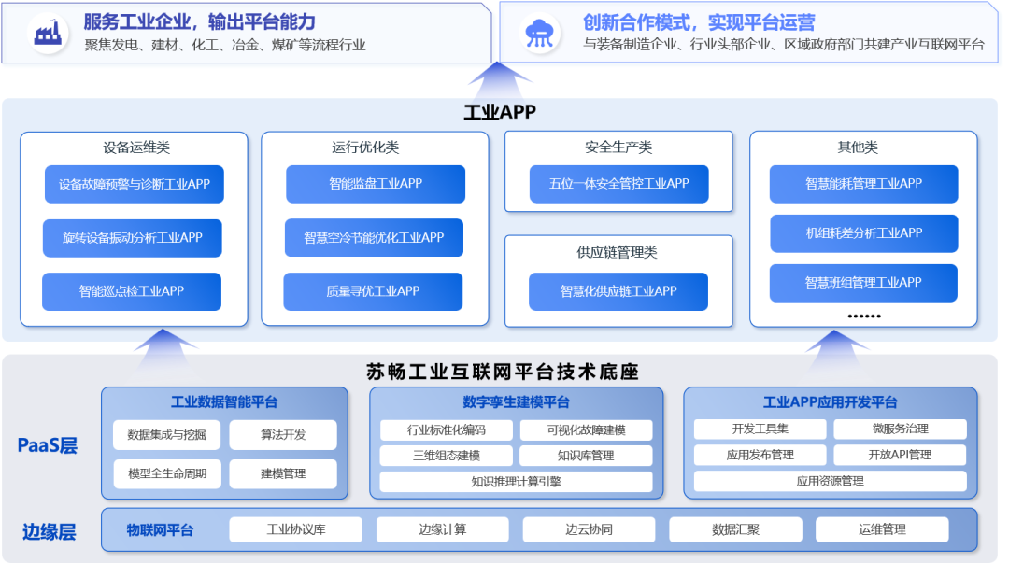
Task: Open 智慧能耗管理工业APP
Action: [863, 184]
